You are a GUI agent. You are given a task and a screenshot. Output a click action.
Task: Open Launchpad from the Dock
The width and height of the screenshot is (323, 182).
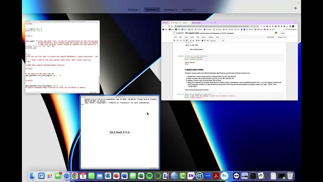(50, 176)
